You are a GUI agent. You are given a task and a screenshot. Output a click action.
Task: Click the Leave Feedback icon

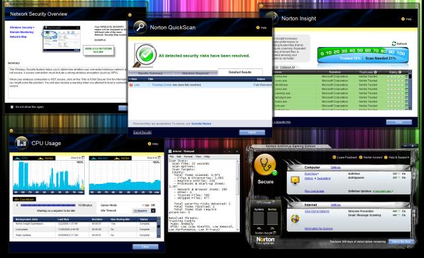coord(334,157)
